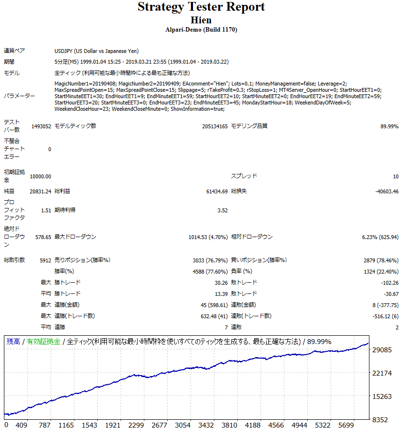
Task: Click chart x-axis label 409
Action: (21, 425)
